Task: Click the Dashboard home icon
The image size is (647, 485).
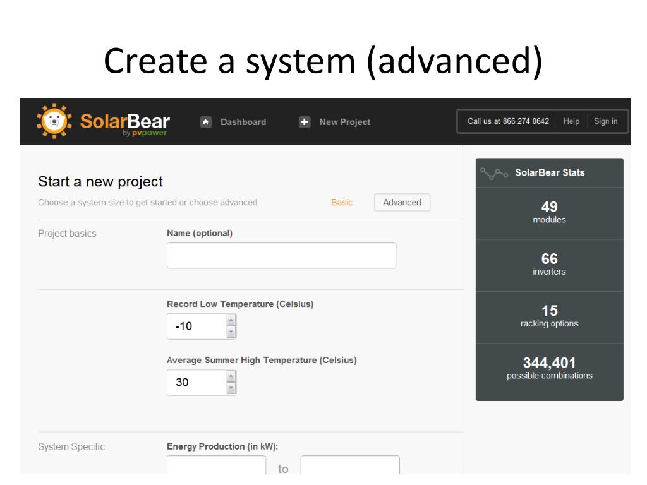Action: 205,122
